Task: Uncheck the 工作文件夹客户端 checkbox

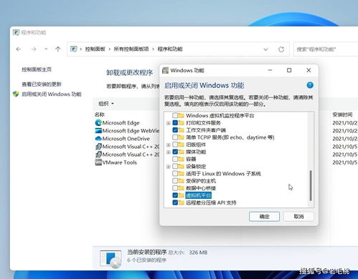Action: tap(175, 130)
